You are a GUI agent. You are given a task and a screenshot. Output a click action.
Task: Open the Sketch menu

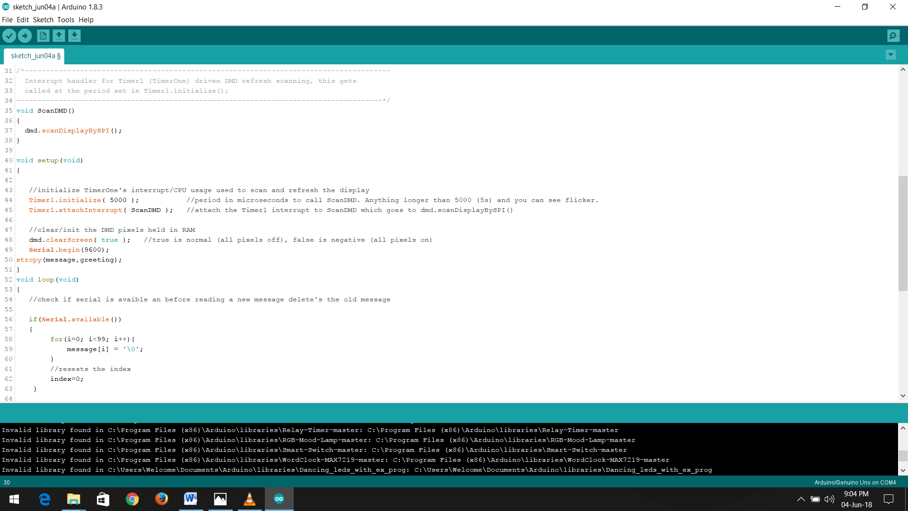[x=43, y=20]
